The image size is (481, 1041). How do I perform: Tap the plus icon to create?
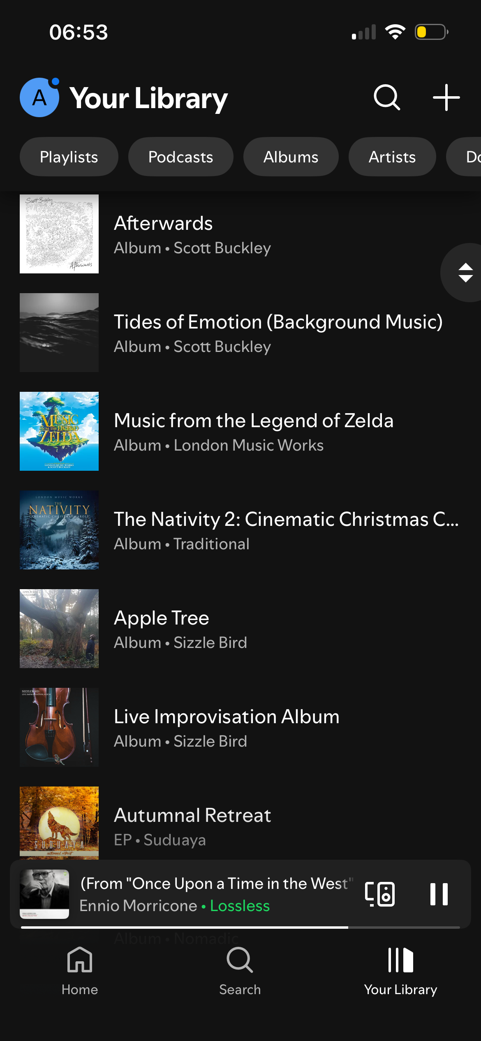pos(446,98)
